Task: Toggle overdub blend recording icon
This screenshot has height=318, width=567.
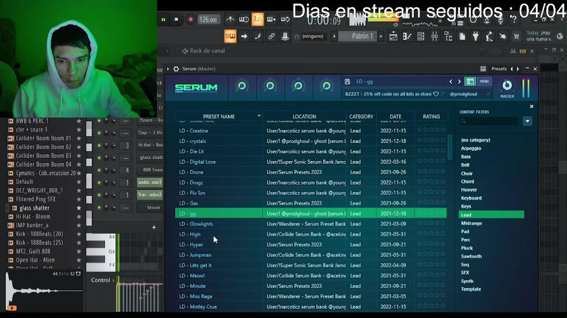Action: tap(271, 19)
